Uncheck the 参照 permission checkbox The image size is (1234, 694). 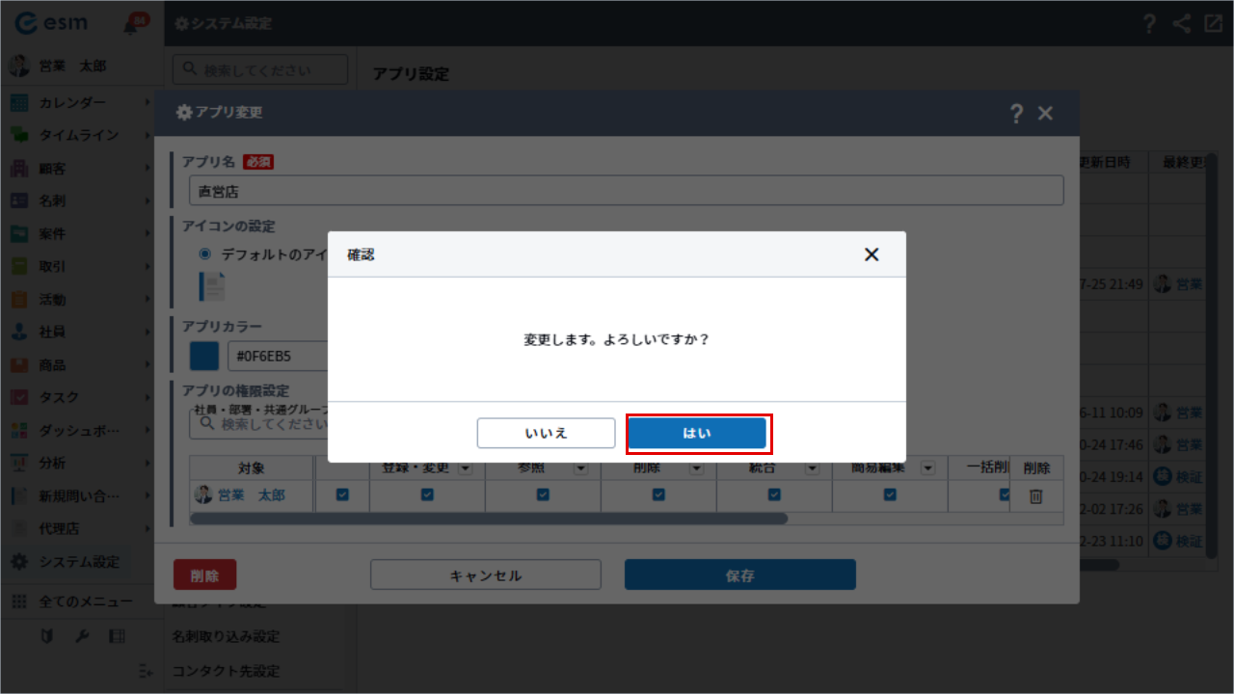pos(543,494)
